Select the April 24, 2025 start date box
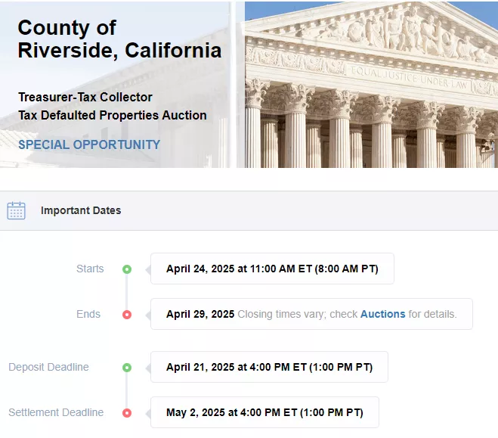This screenshot has width=498, height=438. coord(272,269)
